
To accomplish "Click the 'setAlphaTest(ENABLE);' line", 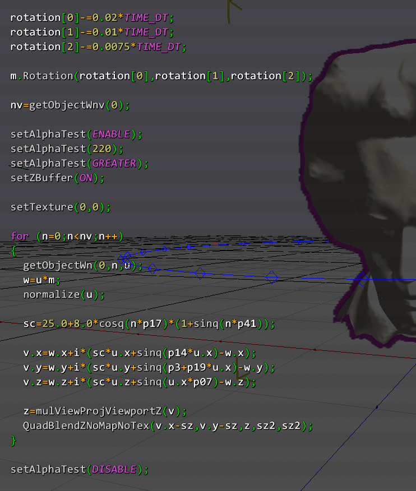I will [76, 135].
